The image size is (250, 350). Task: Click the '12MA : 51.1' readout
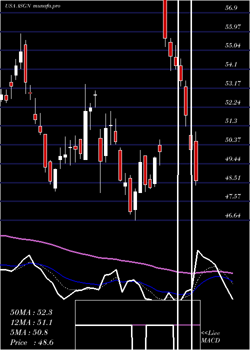click(31, 322)
